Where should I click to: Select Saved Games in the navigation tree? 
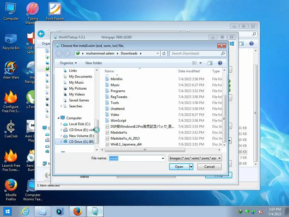point(79,100)
